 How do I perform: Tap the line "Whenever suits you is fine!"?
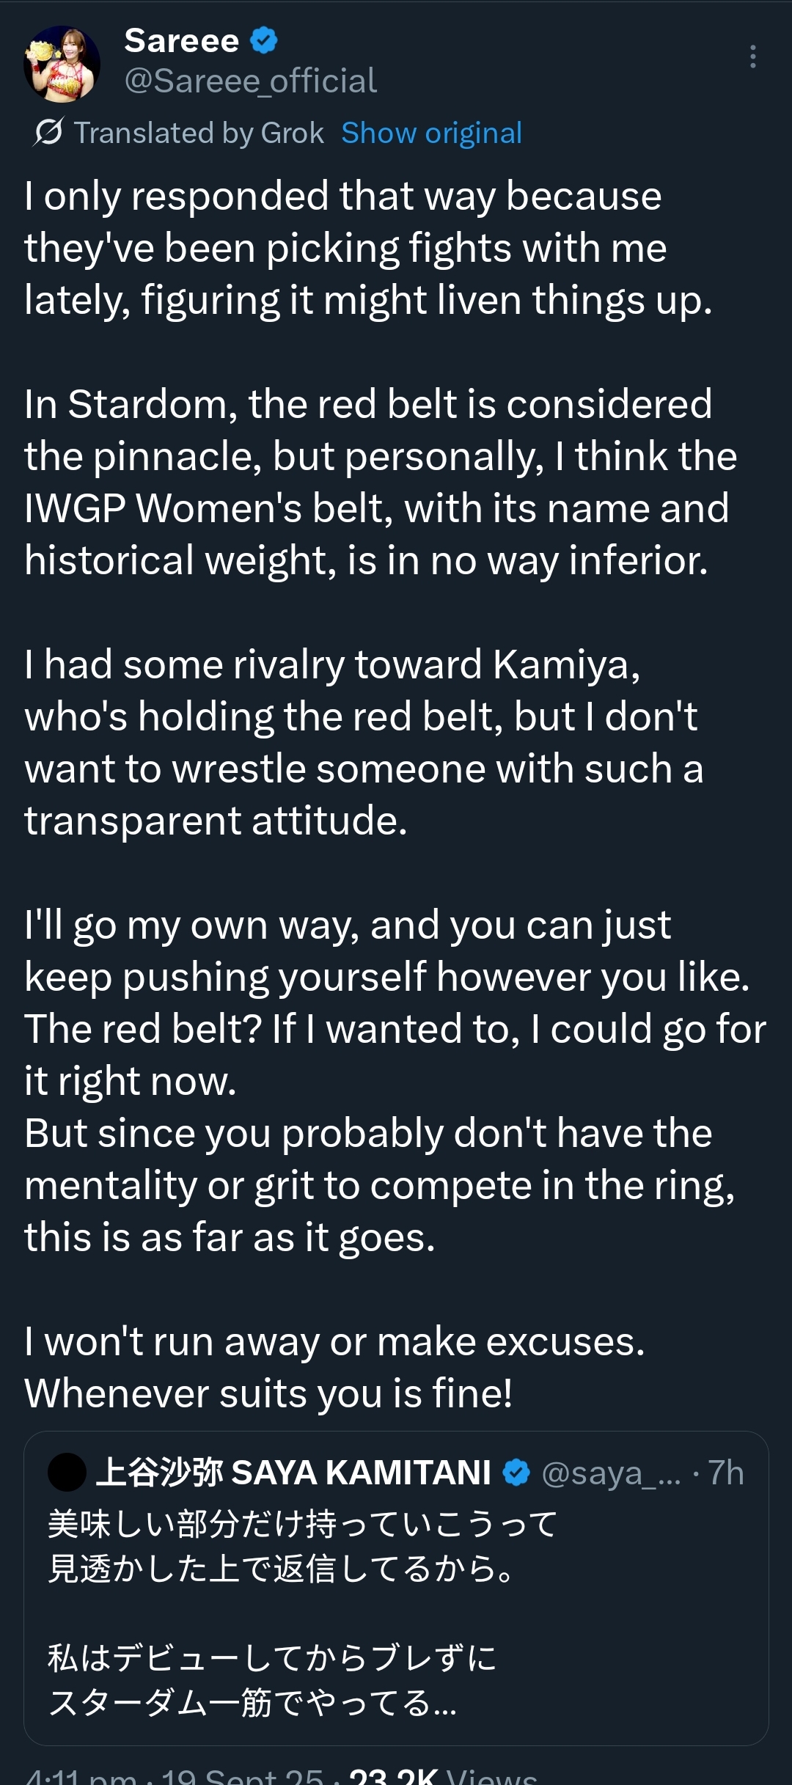point(268,1393)
